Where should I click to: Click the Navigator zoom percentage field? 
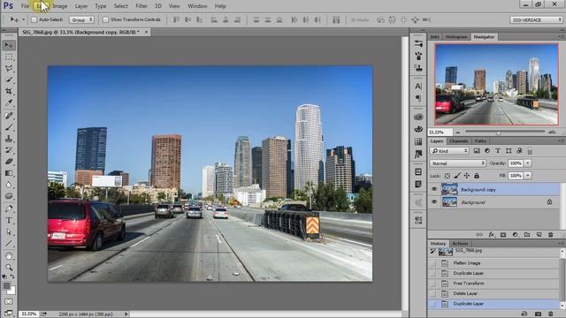coord(440,132)
